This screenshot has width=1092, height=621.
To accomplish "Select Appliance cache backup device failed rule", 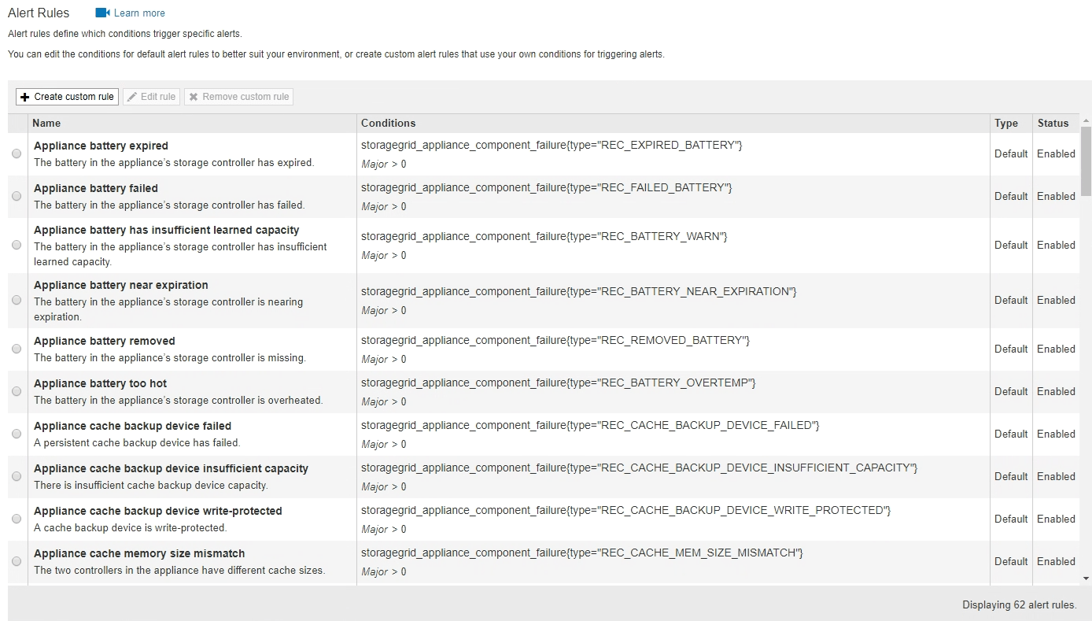I will pos(17,434).
